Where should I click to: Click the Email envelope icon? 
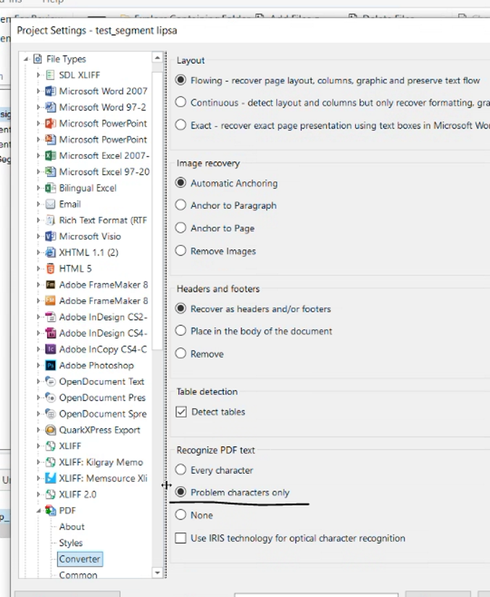pos(50,204)
